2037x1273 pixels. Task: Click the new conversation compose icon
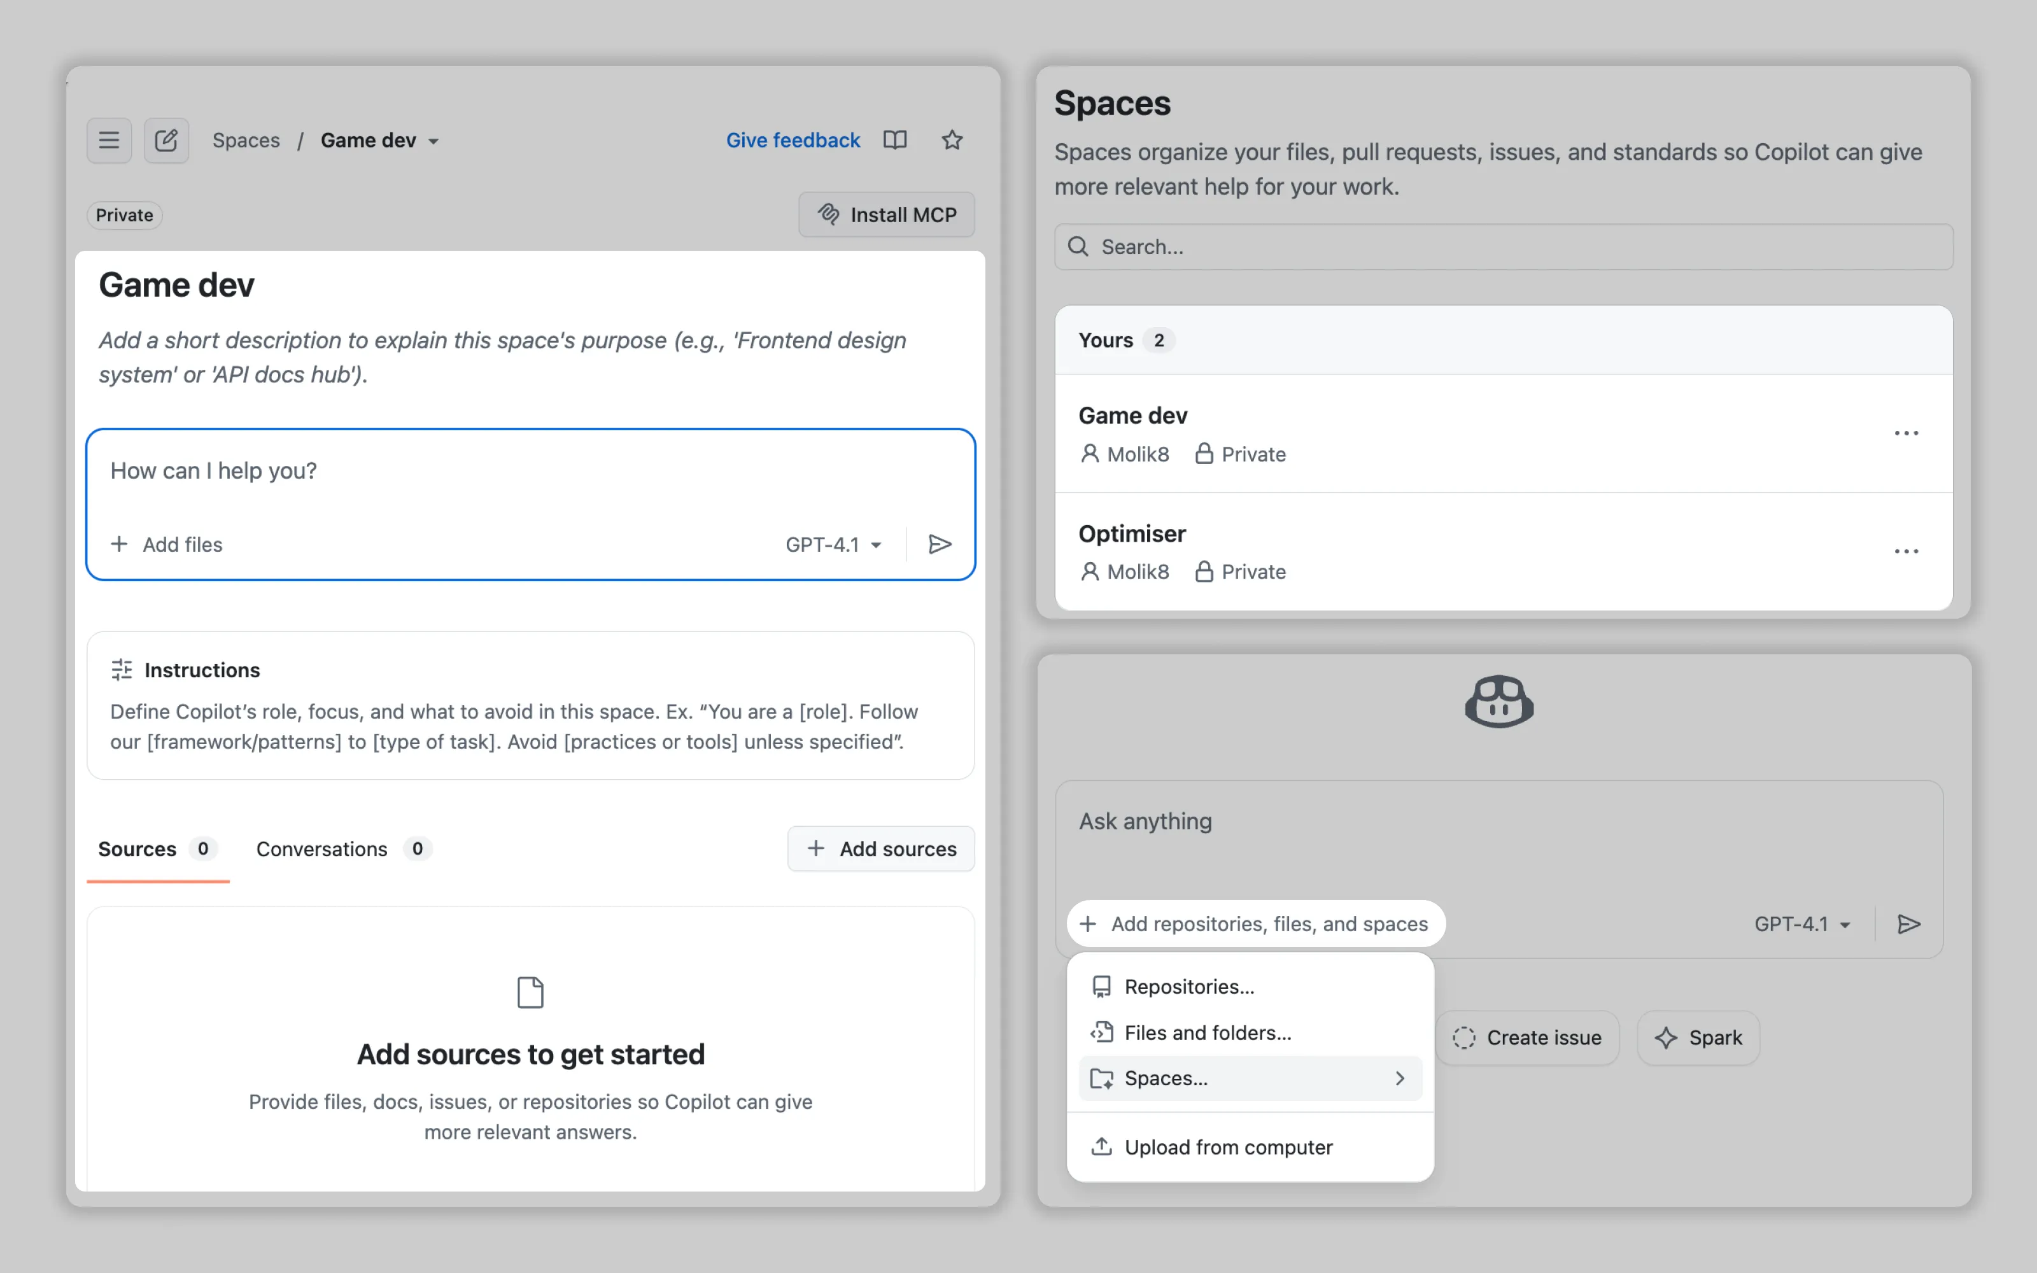pos(166,140)
